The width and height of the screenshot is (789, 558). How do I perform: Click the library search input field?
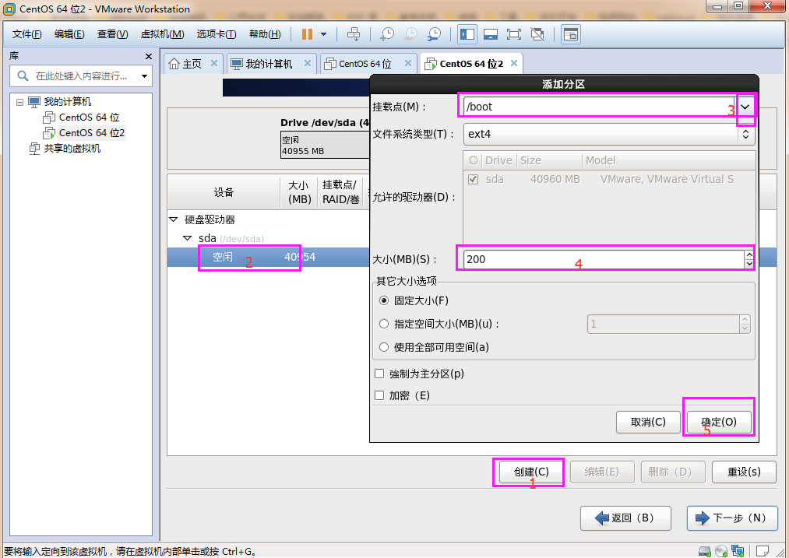(80, 76)
